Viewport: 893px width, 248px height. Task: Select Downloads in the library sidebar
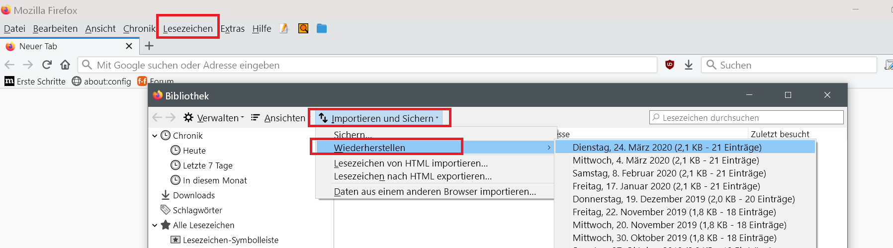click(x=193, y=195)
